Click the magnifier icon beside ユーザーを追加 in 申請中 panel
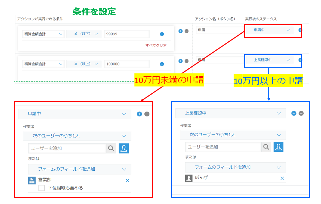The width and height of the screenshot is (321, 204). coord(111,148)
